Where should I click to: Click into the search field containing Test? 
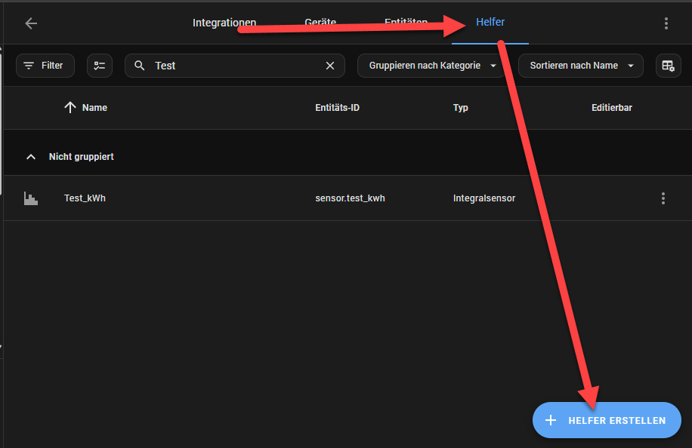point(234,66)
